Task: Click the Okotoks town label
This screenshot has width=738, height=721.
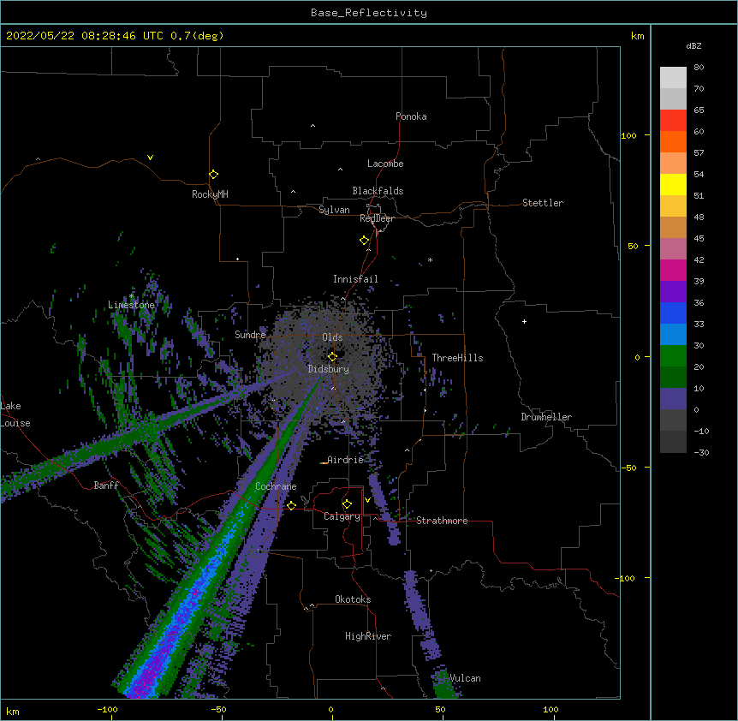Action: tap(353, 599)
